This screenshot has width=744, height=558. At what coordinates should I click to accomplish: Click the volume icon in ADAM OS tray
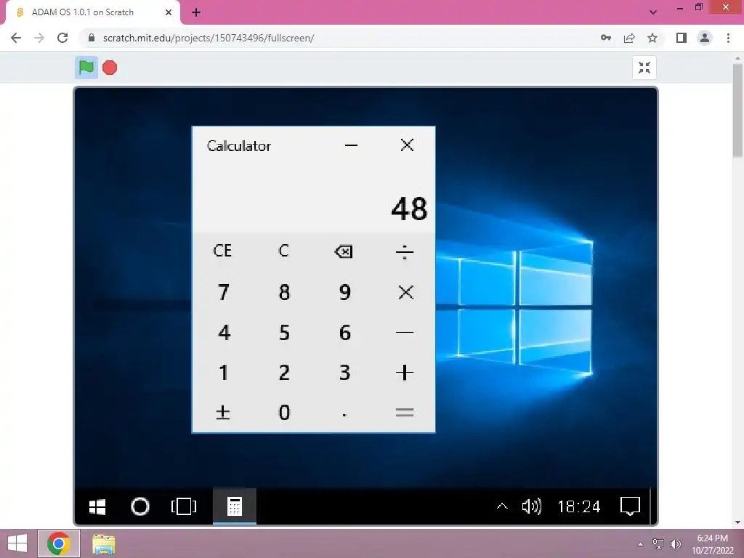point(531,506)
